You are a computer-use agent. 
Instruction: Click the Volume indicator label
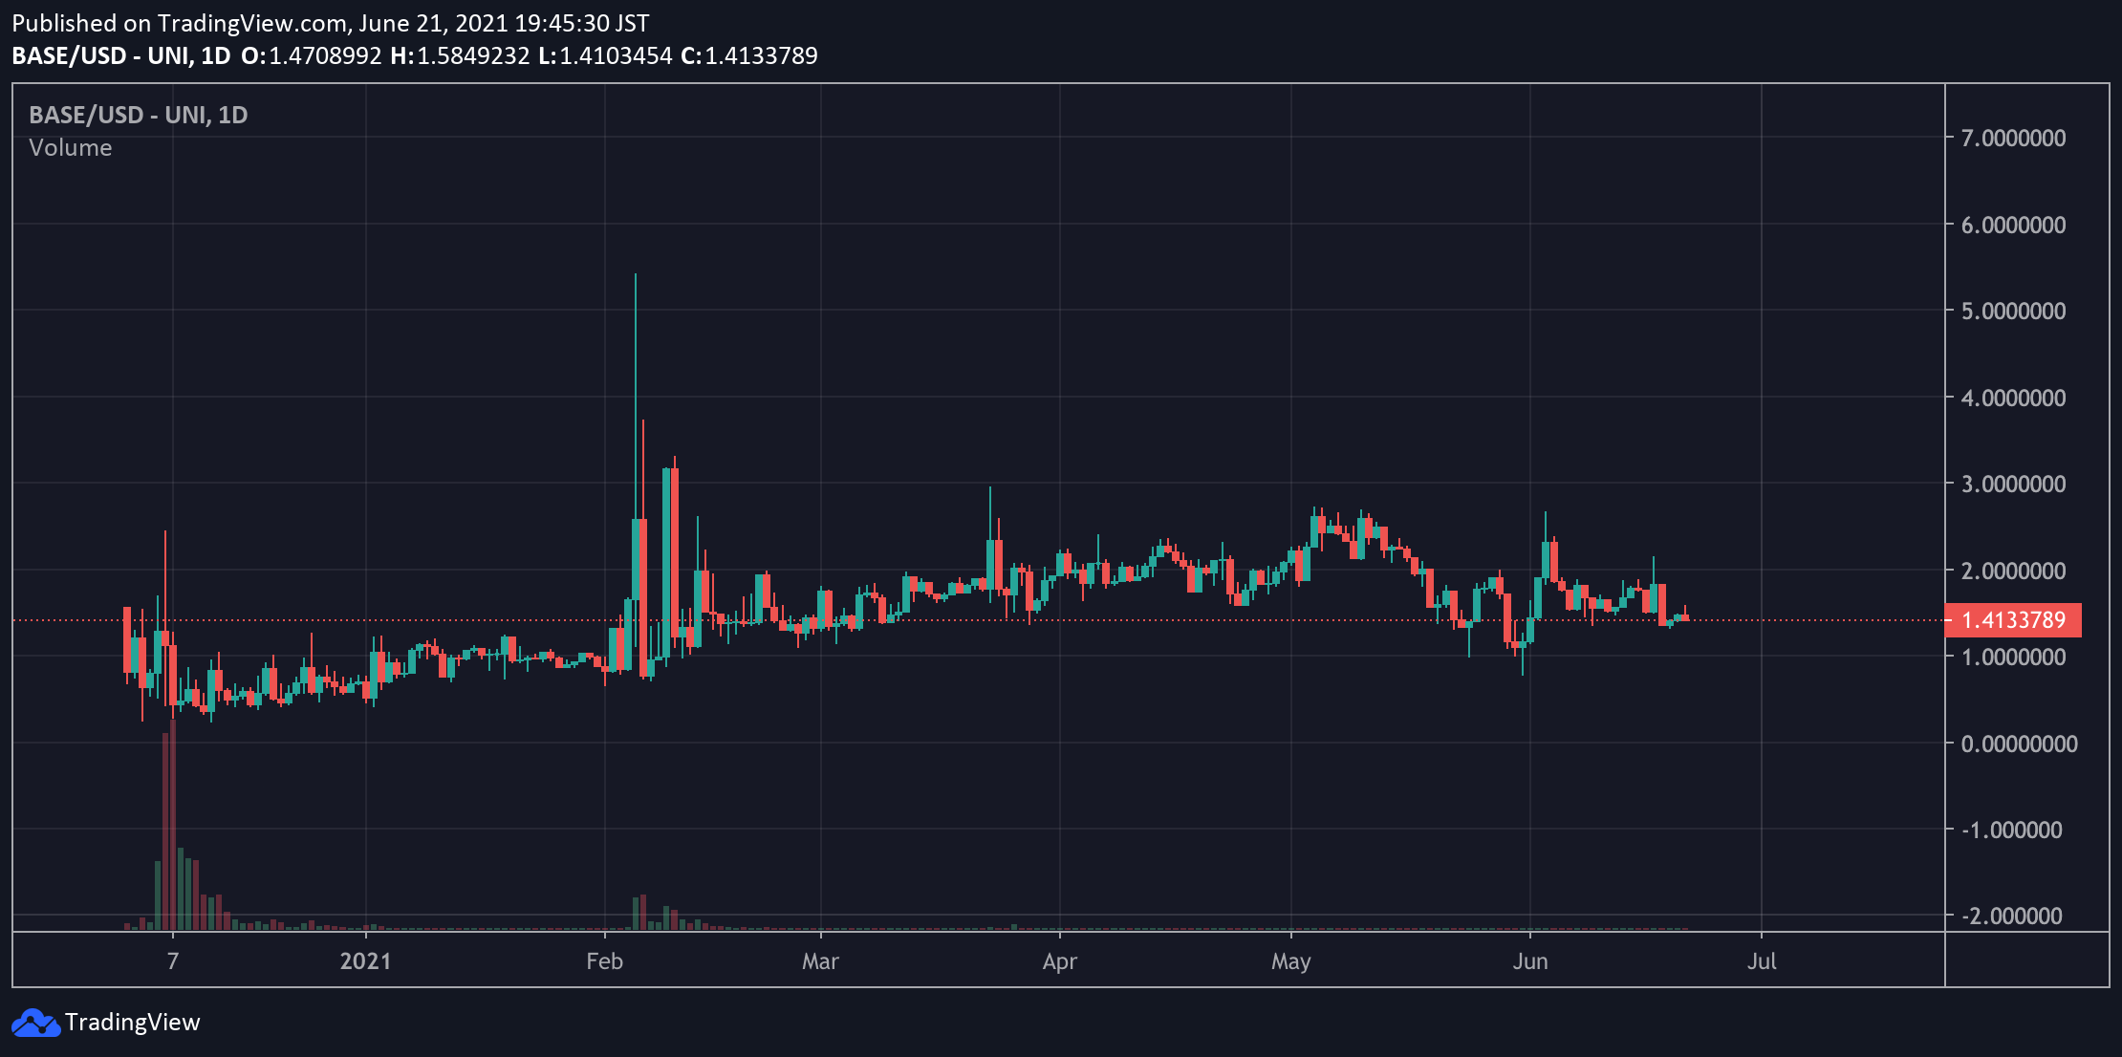point(71,148)
